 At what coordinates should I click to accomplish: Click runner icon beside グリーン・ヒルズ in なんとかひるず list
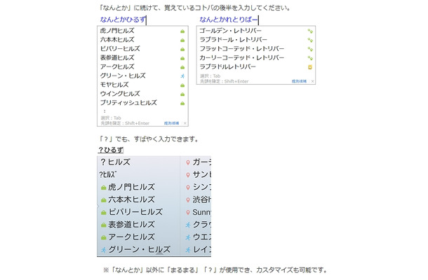(182, 76)
